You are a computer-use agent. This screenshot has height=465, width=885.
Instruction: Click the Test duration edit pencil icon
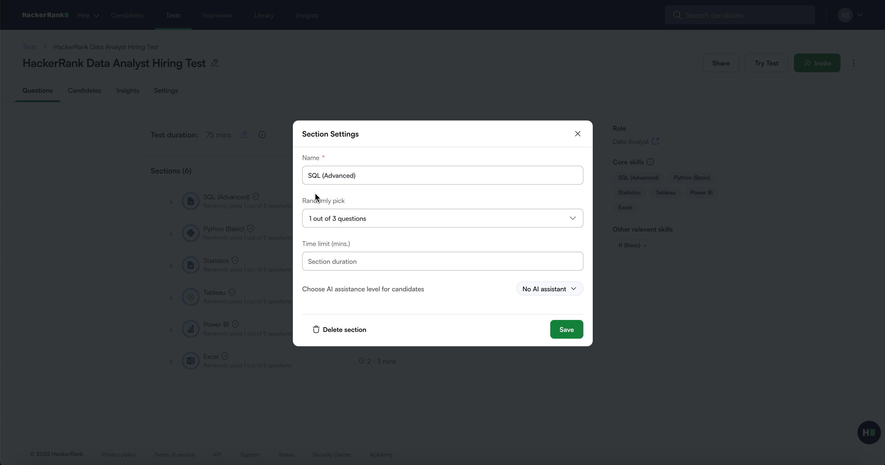(x=244, y=135)
